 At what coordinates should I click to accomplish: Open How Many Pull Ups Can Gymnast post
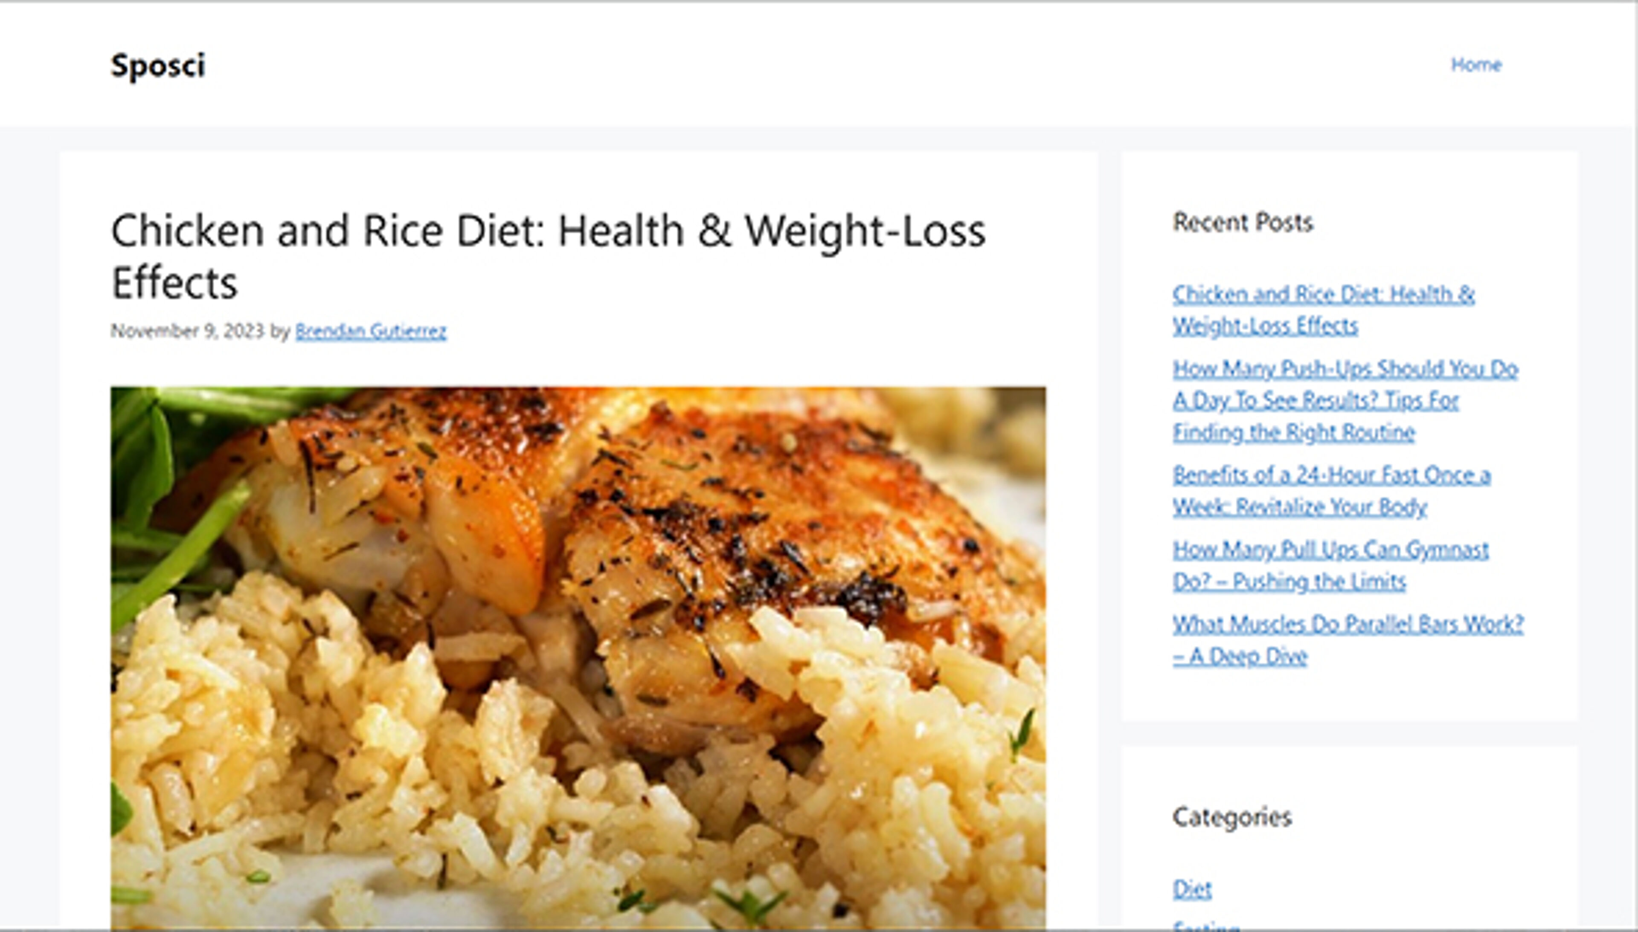1330,565
